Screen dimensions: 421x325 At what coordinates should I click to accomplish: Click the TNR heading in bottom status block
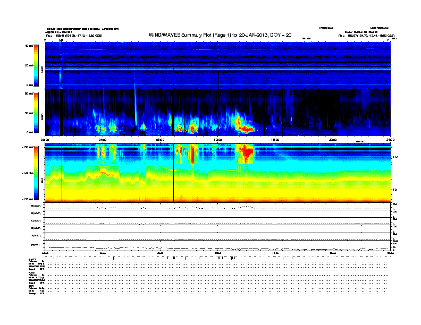coord(31,286)
